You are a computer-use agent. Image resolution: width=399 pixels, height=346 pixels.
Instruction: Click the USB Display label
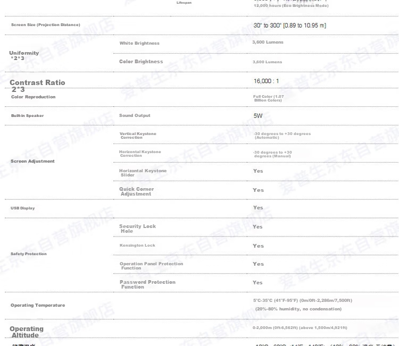click(23, 208)
